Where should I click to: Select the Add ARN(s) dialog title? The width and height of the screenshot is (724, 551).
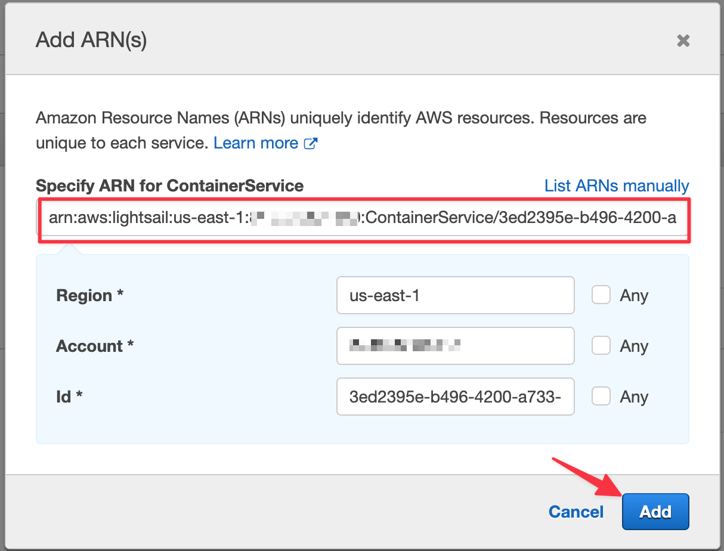91,40
